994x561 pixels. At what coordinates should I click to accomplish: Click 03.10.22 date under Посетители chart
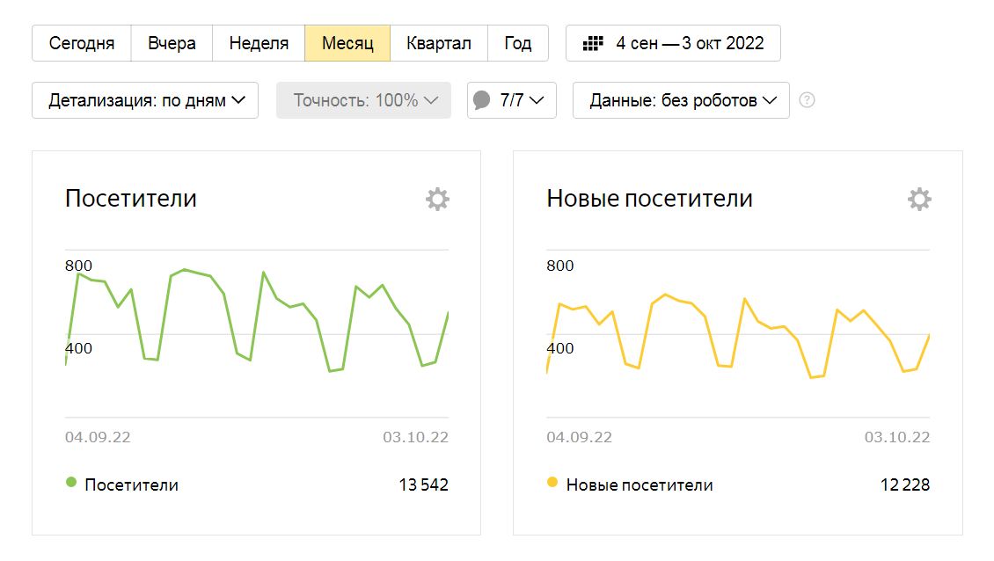point(415,437)
